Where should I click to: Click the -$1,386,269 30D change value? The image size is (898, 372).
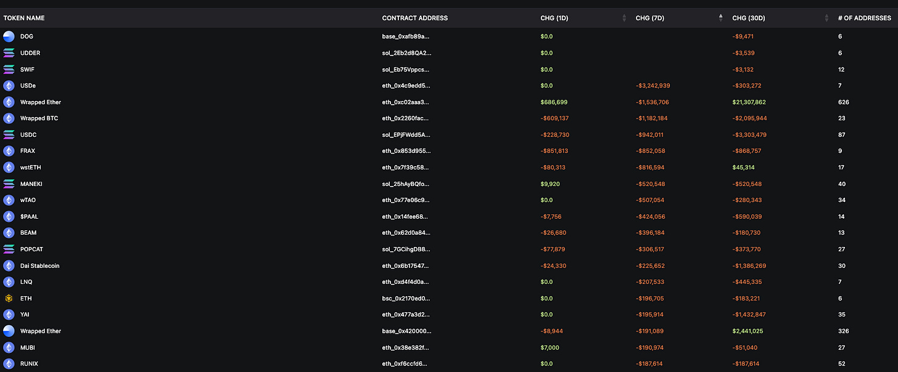pyautogui.click(x=749, y=266)
